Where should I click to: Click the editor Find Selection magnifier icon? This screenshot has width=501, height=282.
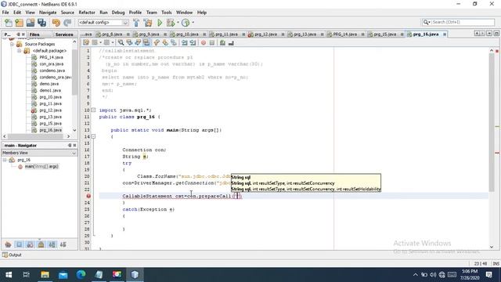[x=121, y=42]
